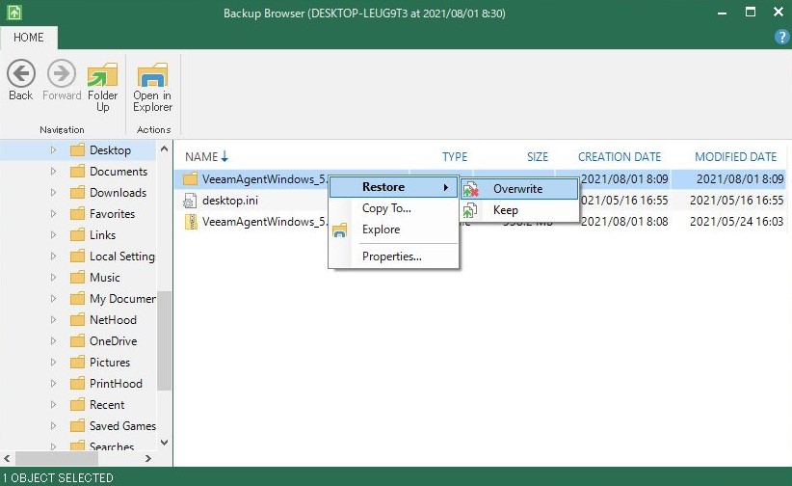Choose Explore from context menu
Viewport: 792px width, 486px height.
393,229
